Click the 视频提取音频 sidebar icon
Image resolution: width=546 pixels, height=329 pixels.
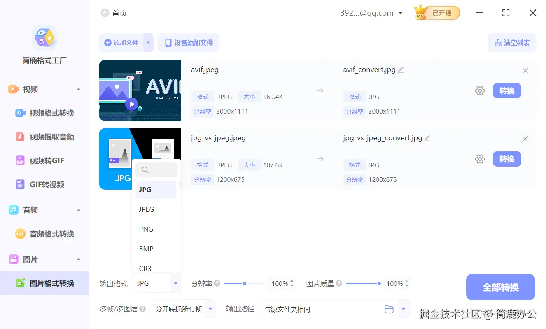[x=20, y=137]
